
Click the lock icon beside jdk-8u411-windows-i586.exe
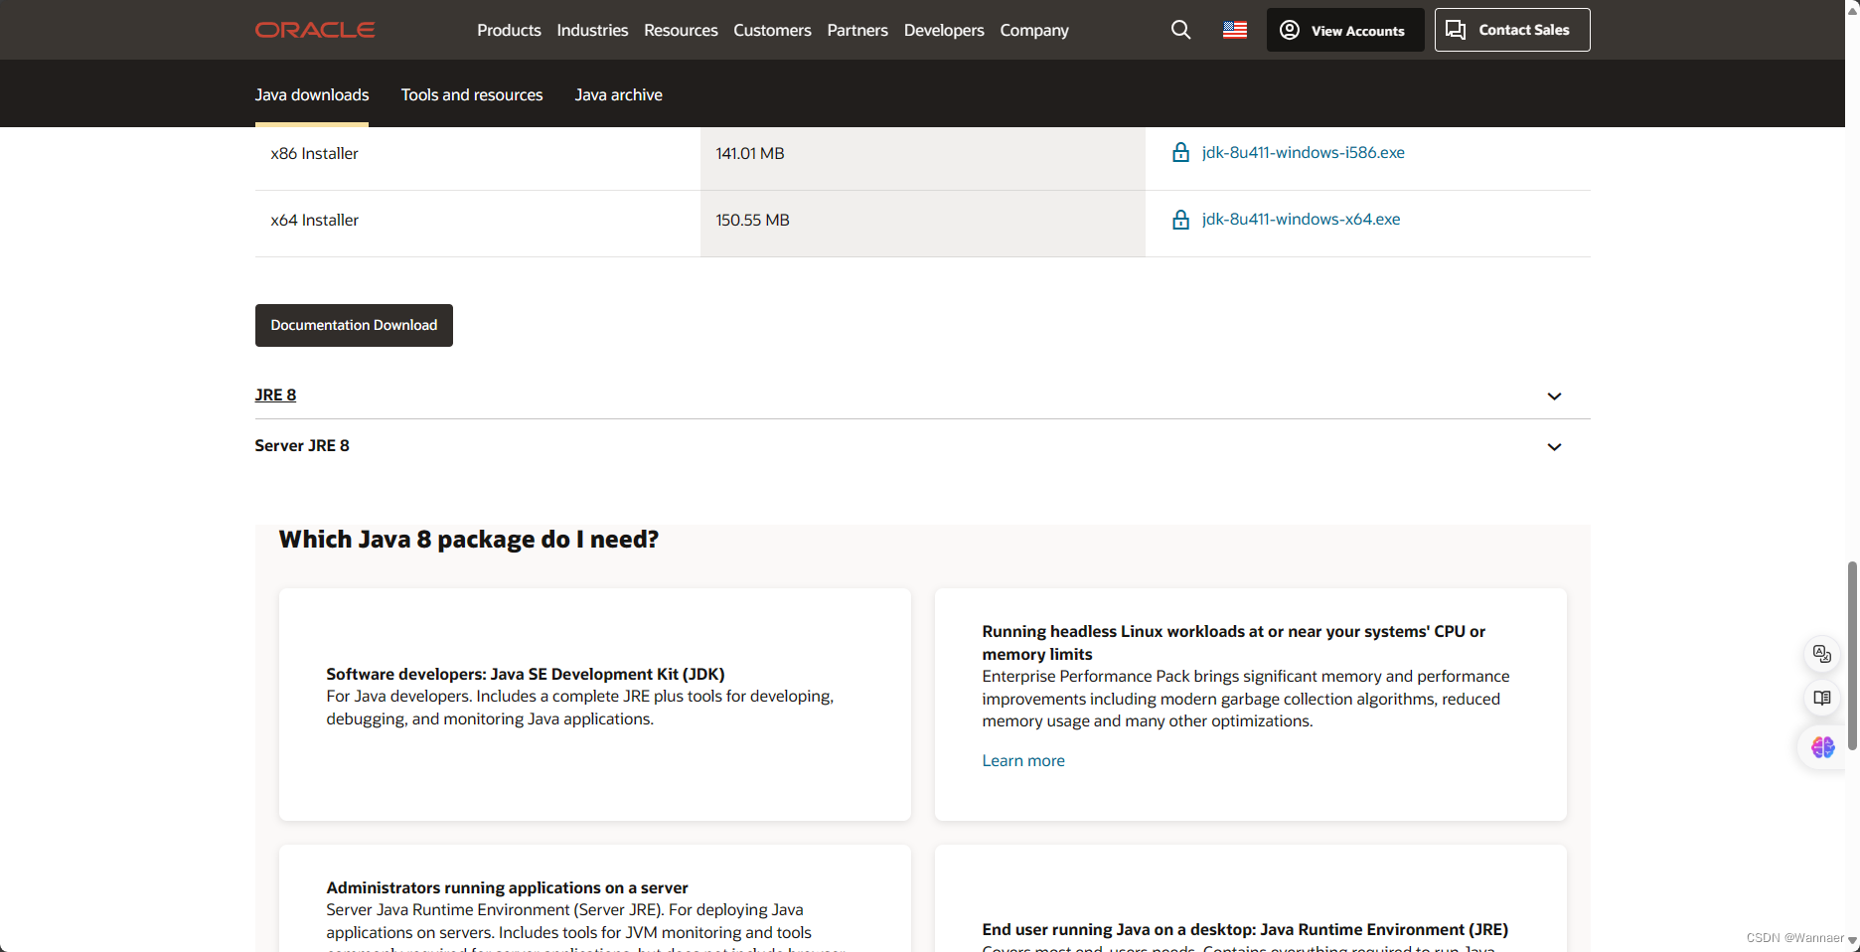(x=1180, y=152)
